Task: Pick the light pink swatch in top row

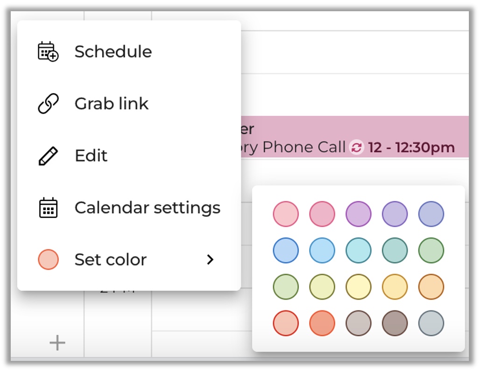Action: click(286, 214)
